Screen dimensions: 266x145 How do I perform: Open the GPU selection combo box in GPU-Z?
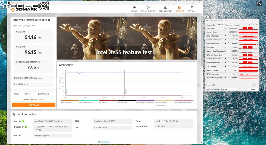click(x=221, y=89)
